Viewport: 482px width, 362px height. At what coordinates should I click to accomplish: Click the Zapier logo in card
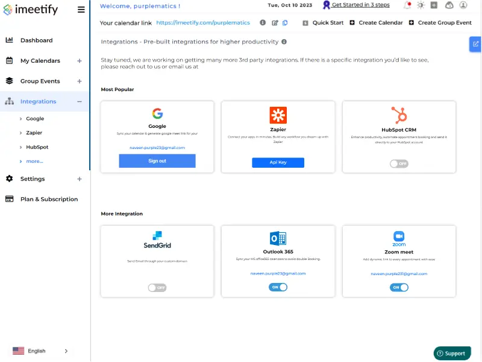coord(278,115)
